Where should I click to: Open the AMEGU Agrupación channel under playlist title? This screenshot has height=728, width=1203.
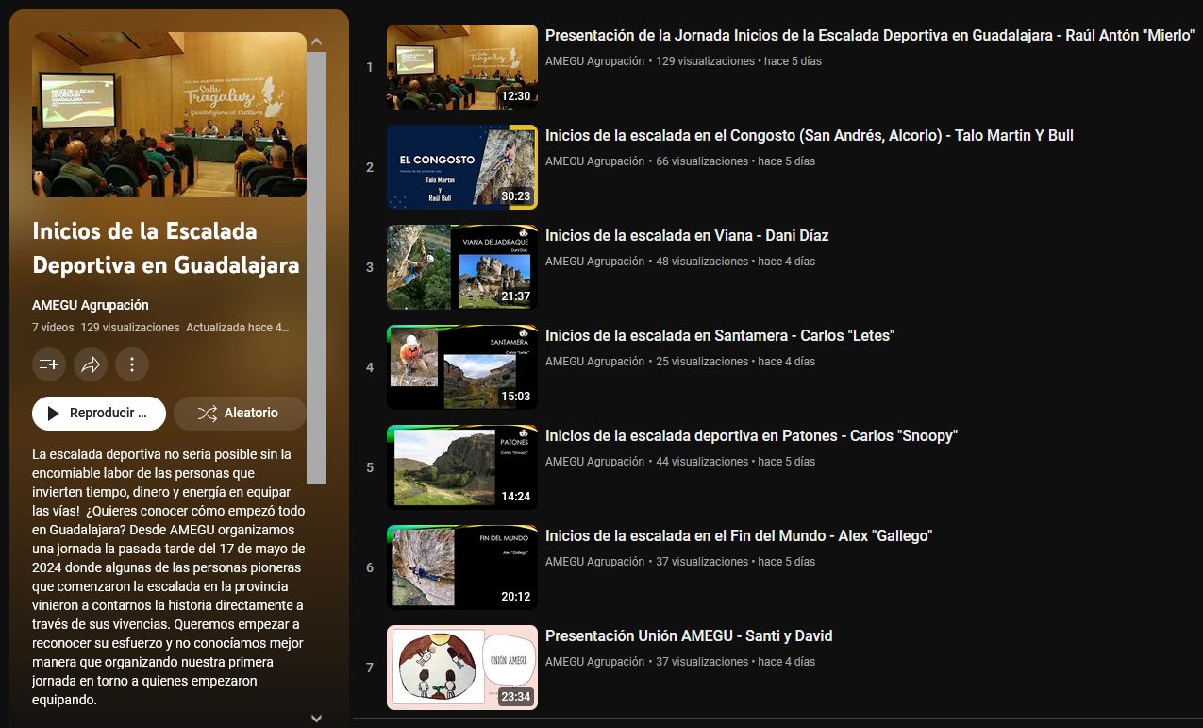tap(91, 305)
